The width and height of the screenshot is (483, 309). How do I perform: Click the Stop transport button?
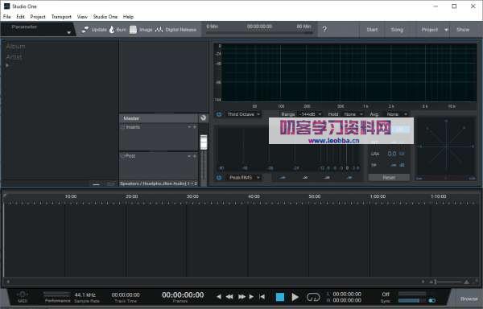280,297
